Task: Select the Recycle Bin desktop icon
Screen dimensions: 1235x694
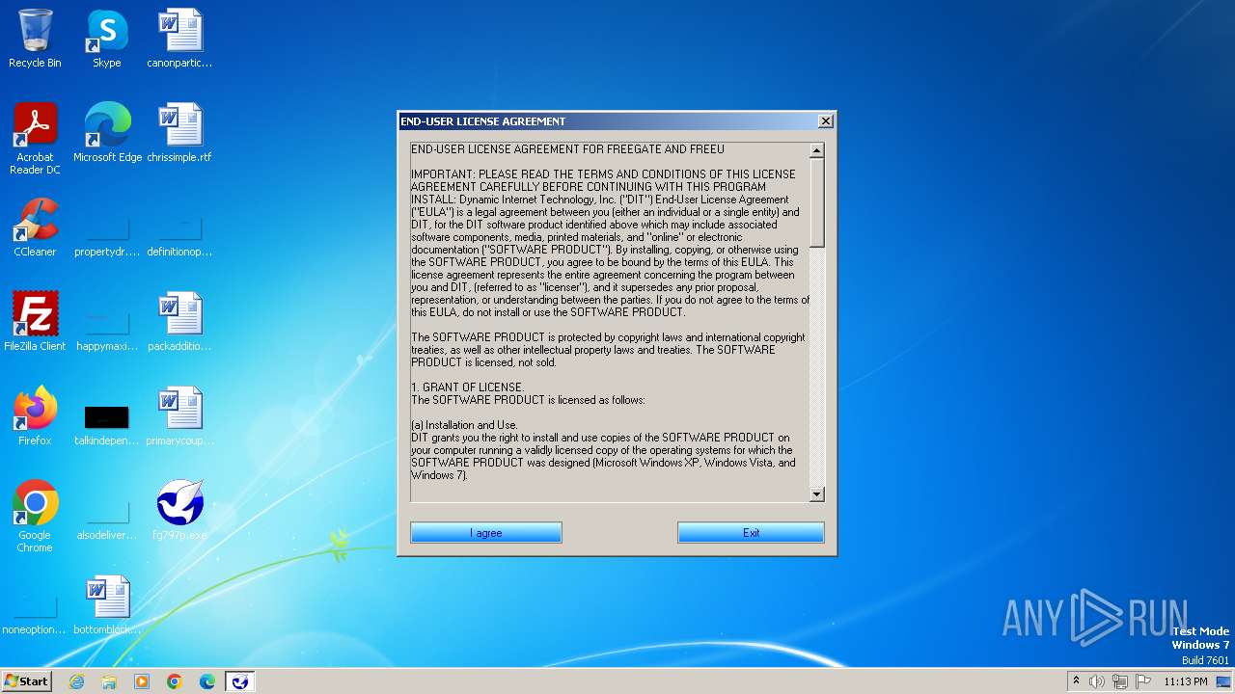Action: pyautogui.click(x=35, y=39)
